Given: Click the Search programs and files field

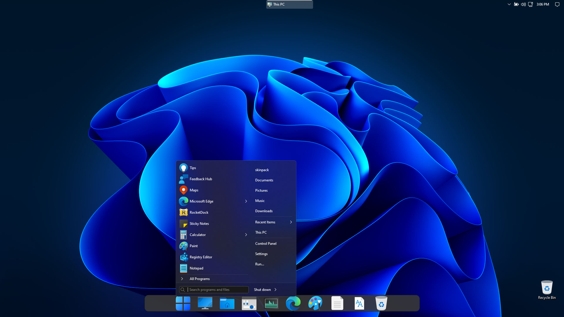Looking at the screenshot, I should pyautogui.click(x=217, y=290).
